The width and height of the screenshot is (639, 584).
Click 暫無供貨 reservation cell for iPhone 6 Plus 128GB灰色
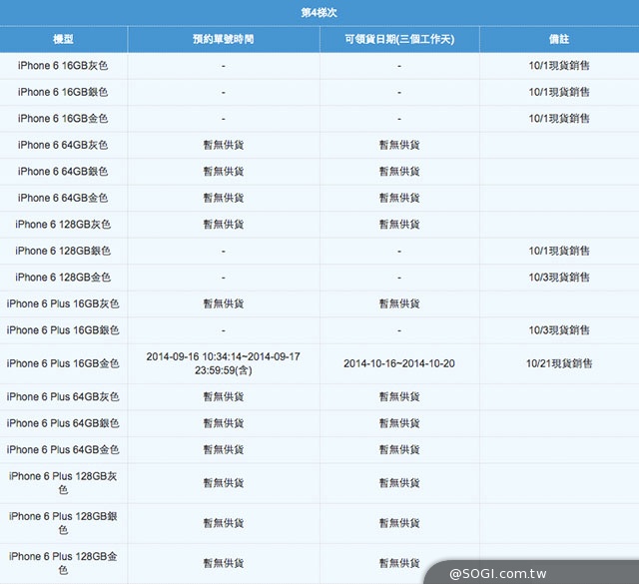click(x=224, y=483)
